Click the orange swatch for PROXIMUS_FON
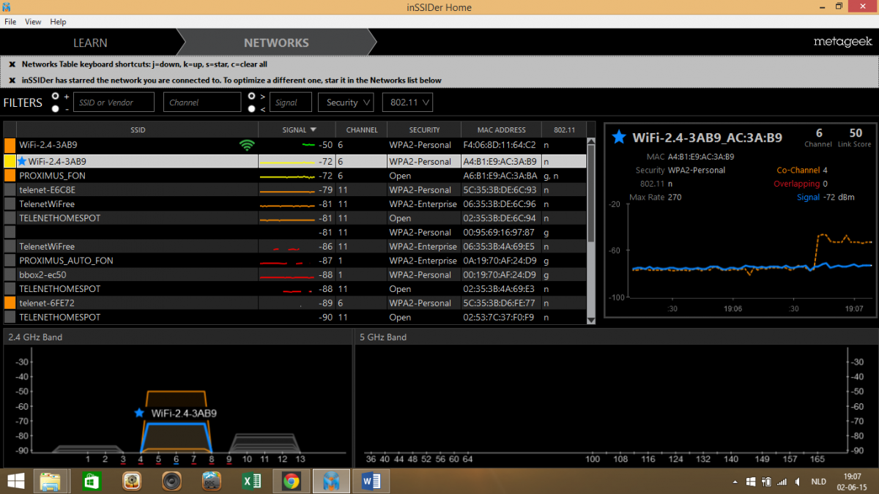879x494 pixels. [x=10, y=176]
